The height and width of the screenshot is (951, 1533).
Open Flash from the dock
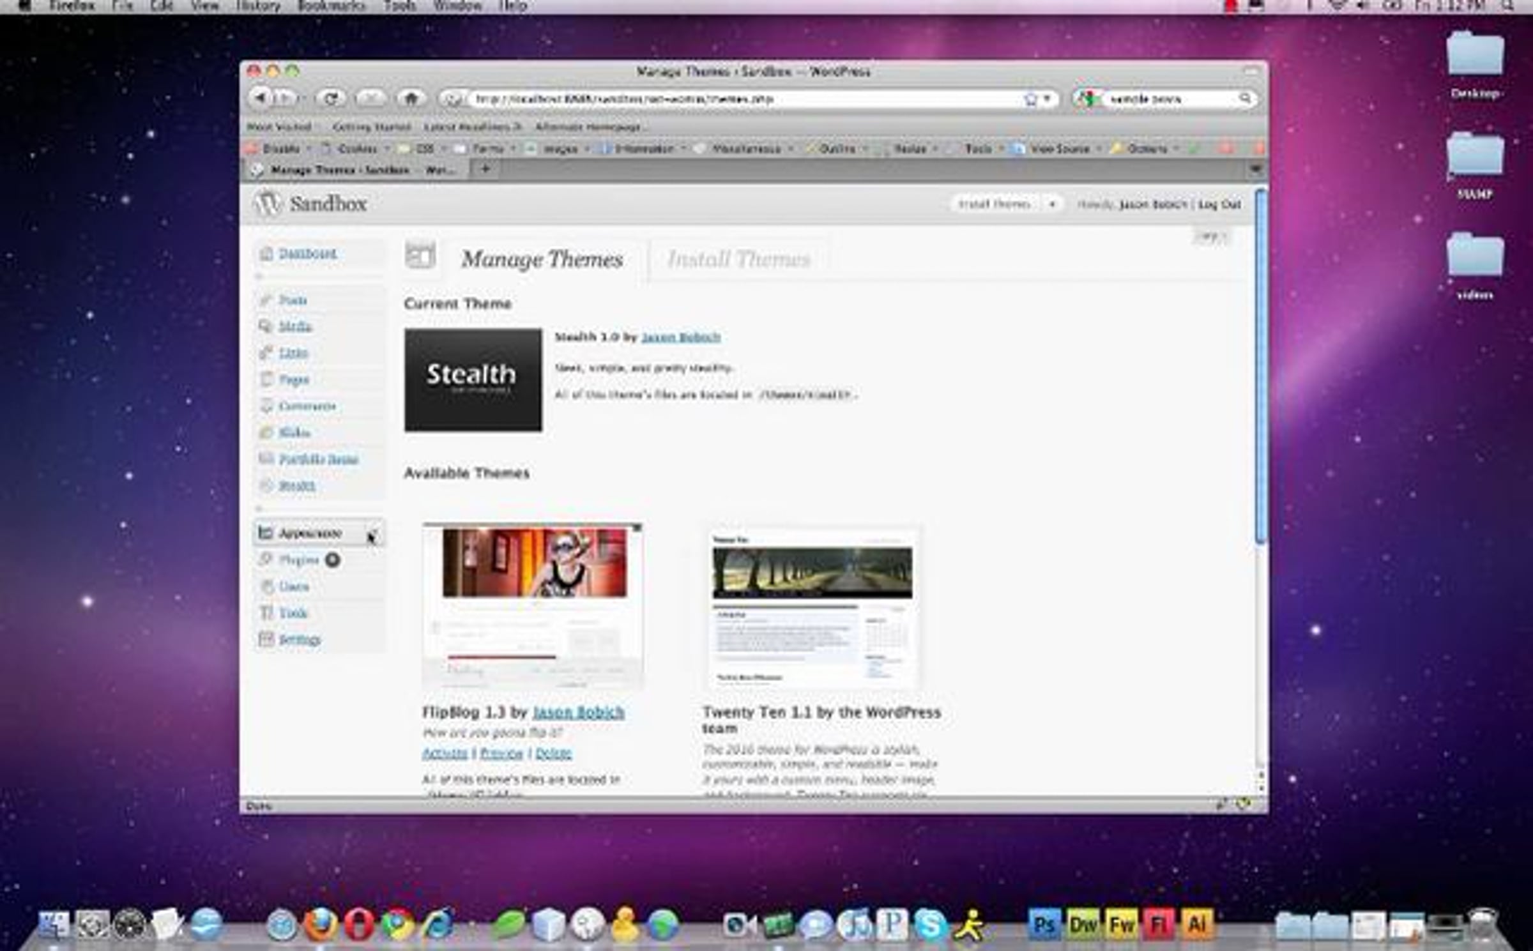tap(1159, 924)
